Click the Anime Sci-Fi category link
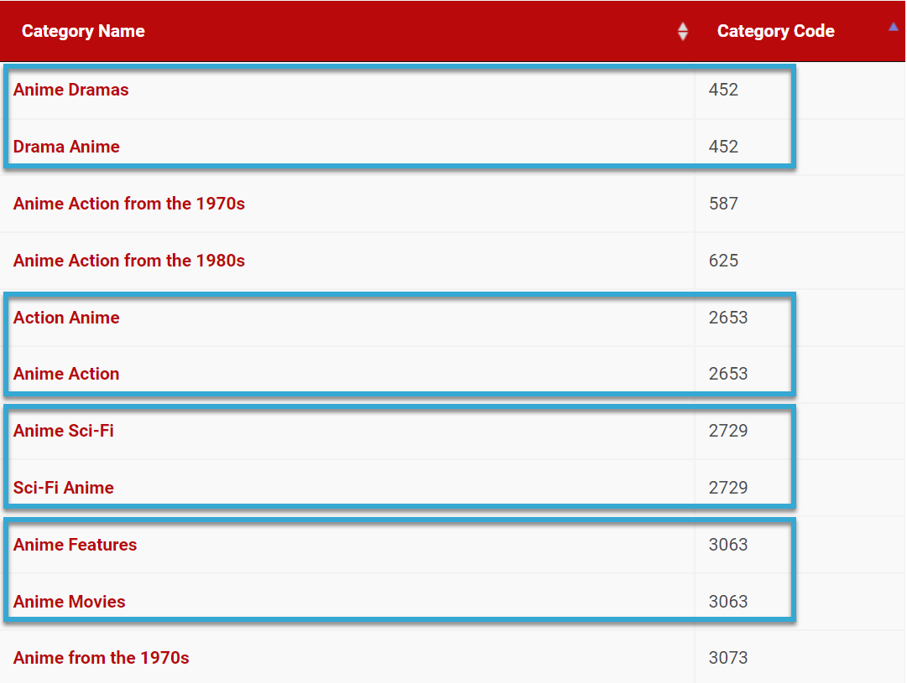The height and width of the screenshot is (683, 907). [x=64, y=431]
